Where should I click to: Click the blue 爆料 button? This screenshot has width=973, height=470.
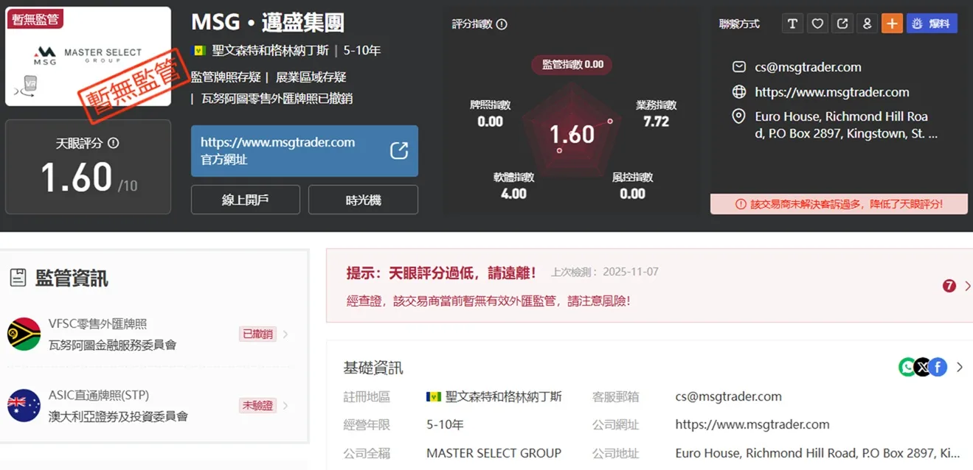point(932,24)
